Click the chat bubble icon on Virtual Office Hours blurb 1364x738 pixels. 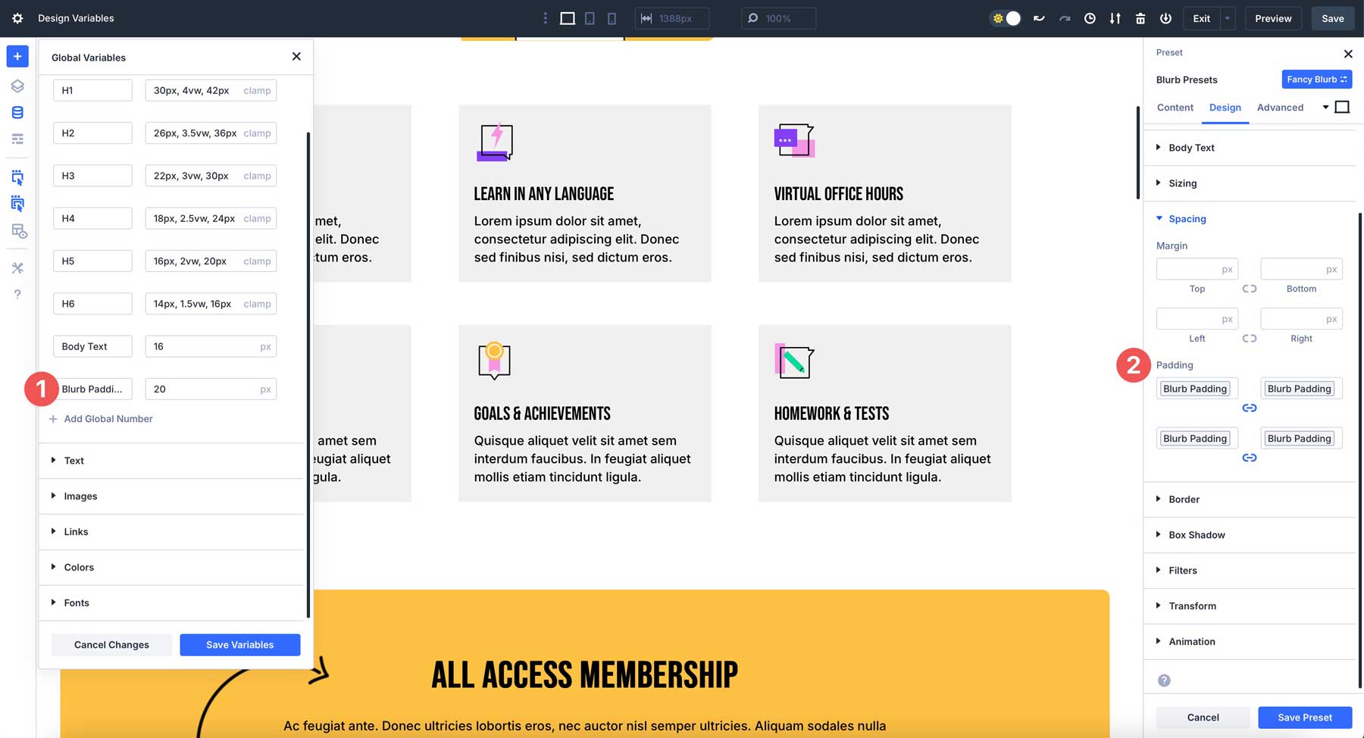794,141
